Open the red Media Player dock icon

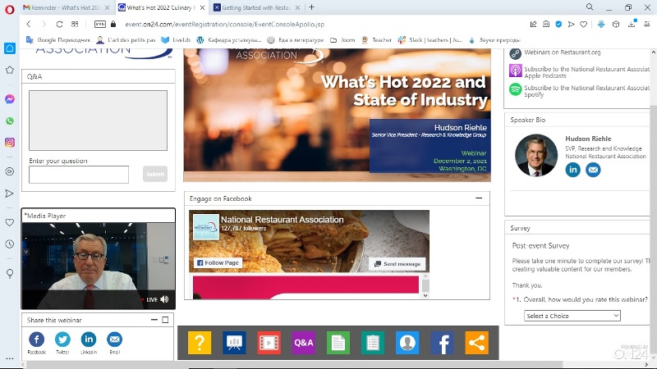(269, 343)
